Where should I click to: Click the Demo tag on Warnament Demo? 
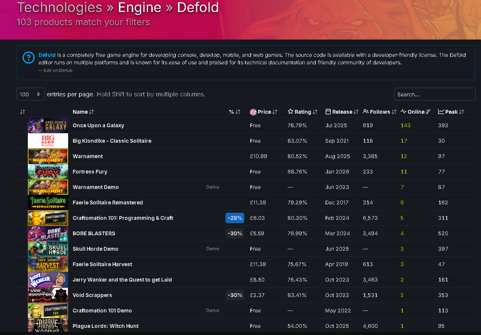pos(213,187)
